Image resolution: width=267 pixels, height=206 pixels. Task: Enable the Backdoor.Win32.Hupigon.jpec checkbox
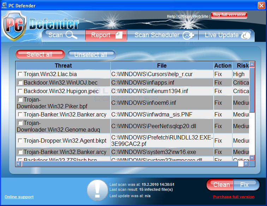click(20, 91)
